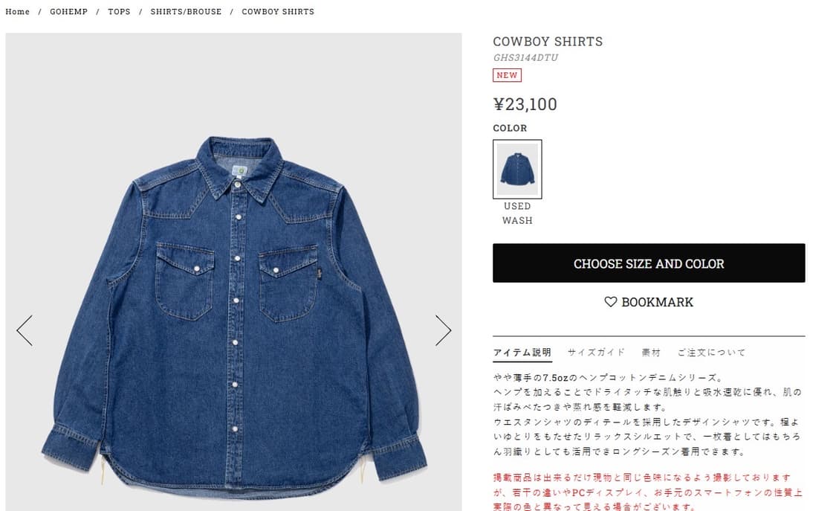Viewport: 836px width, 511px height.
Task: Click the COWBOY SHIRTS product title
Action: coord(548,42)
